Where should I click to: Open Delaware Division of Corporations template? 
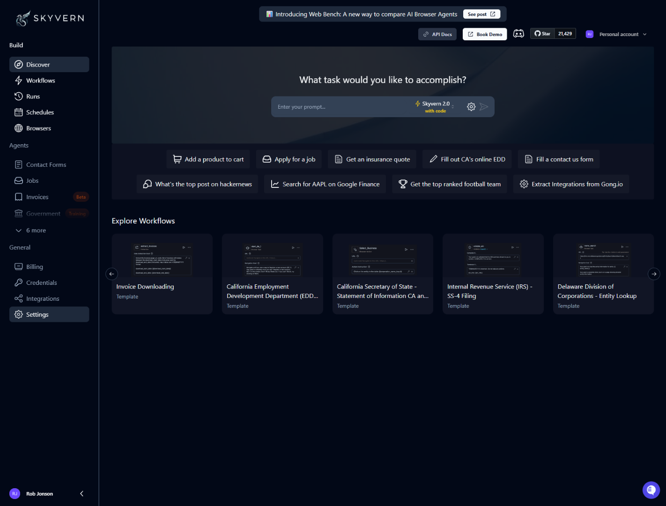pos(603,274)
